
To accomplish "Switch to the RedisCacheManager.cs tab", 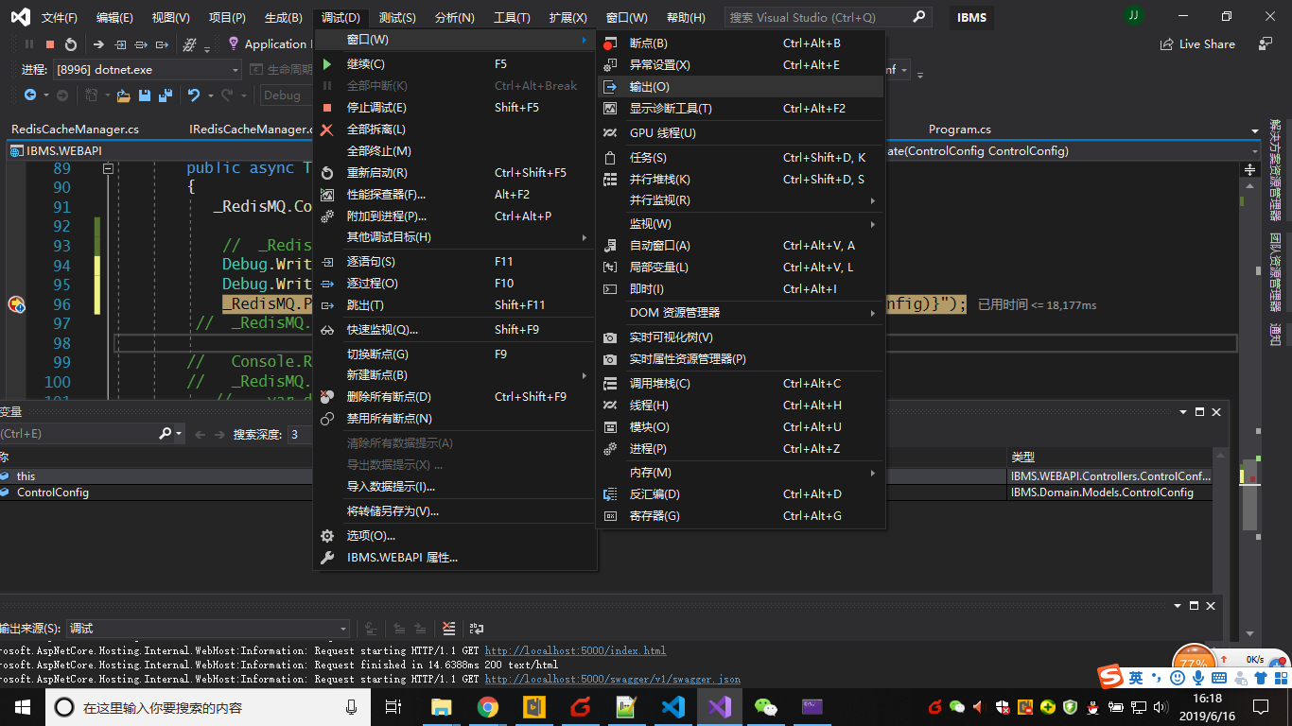I will [x=75, y=130].
